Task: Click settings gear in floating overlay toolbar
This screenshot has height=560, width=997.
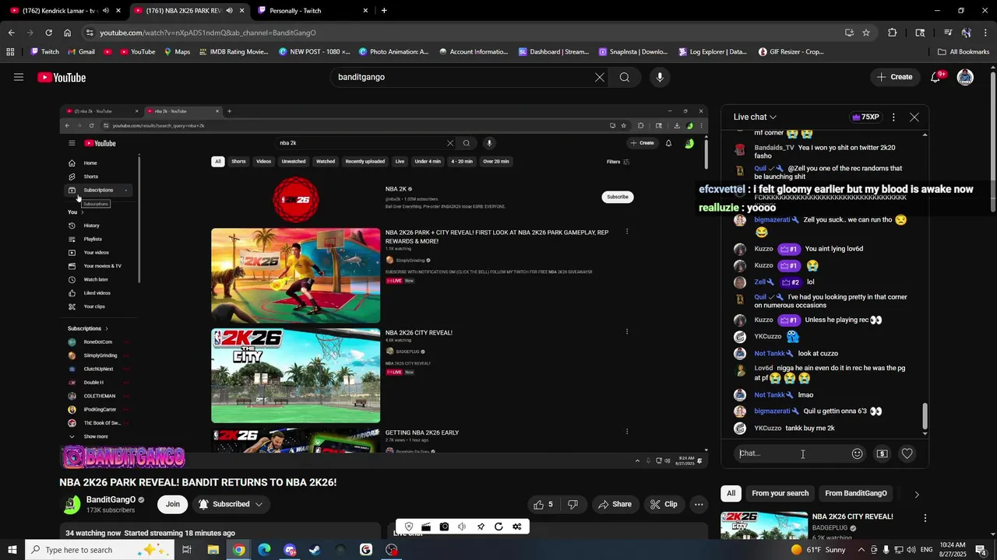Action: (516, 527)
